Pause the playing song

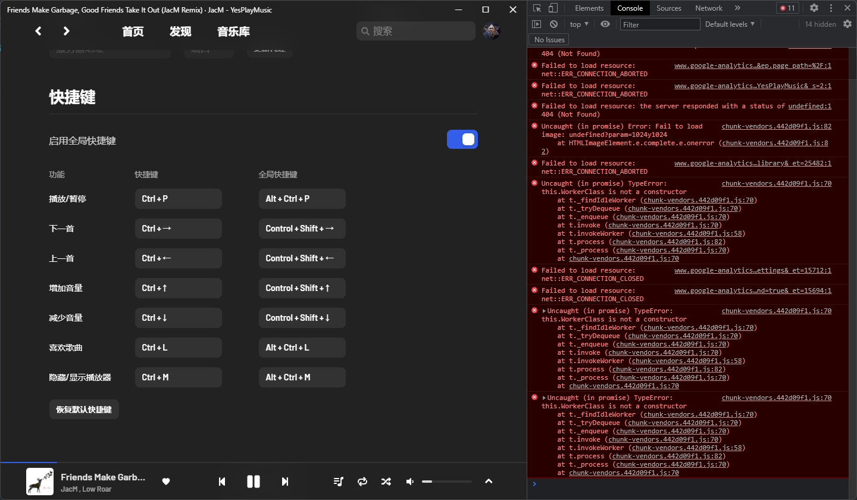[254, 482]
